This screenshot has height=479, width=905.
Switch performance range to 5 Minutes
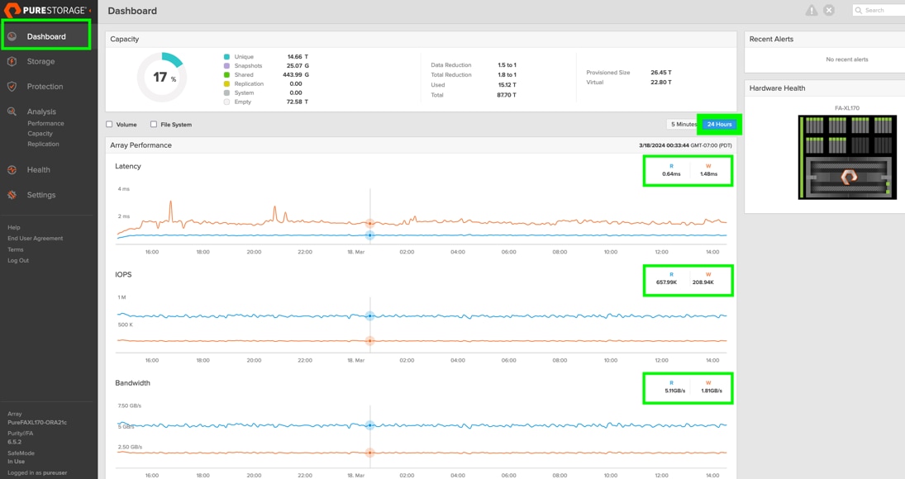(683, 125)
